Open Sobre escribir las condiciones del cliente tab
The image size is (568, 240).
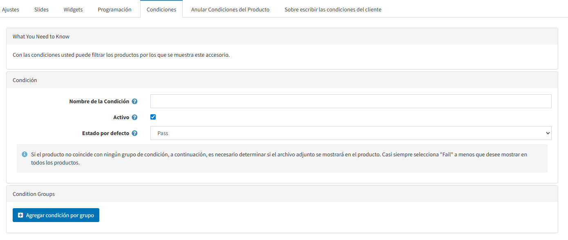(x=333, y=9)
